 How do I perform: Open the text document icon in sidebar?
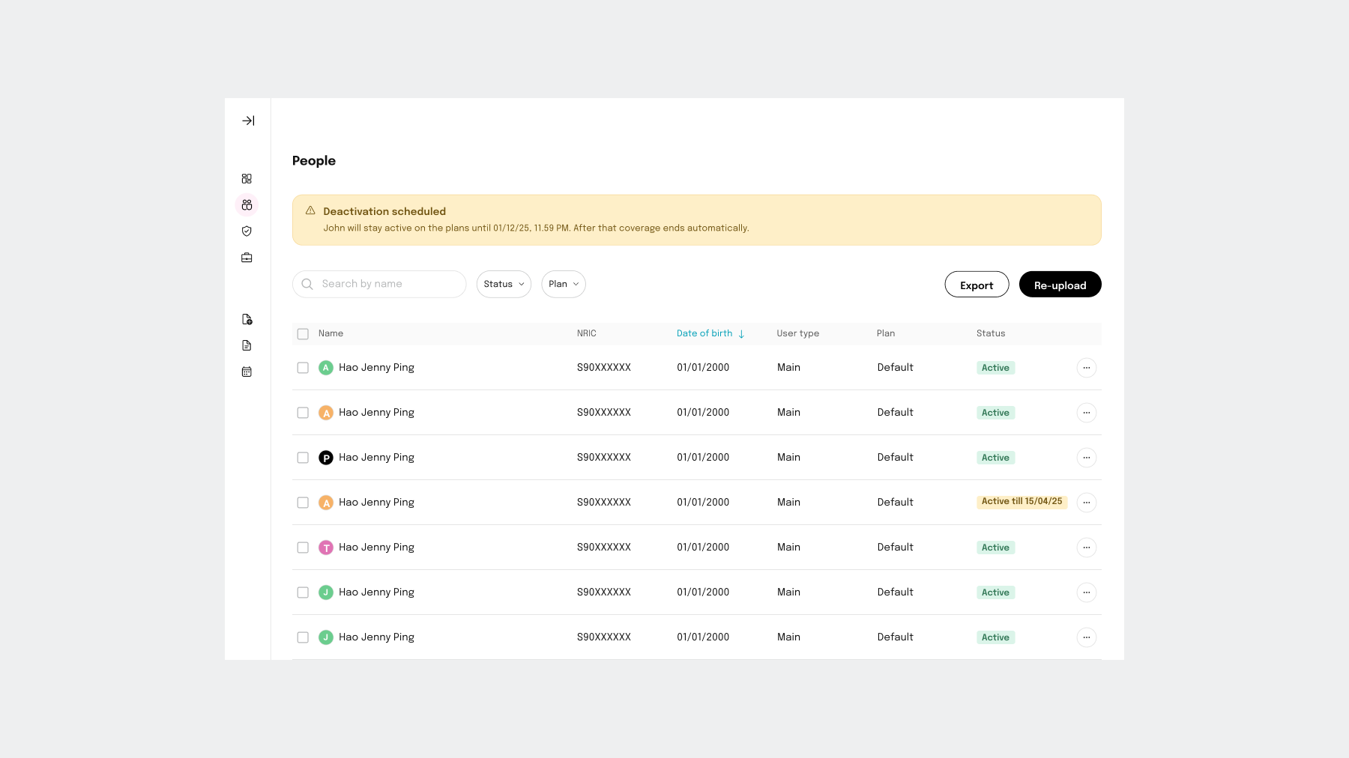click(247, 346)
